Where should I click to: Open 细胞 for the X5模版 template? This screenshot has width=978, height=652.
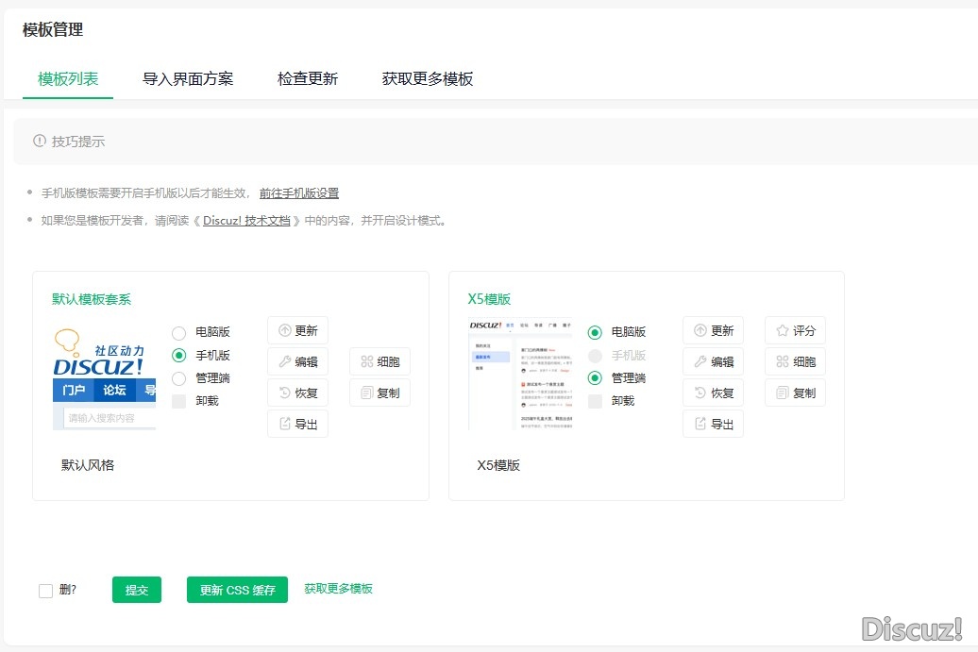click(x=795, y=361)
